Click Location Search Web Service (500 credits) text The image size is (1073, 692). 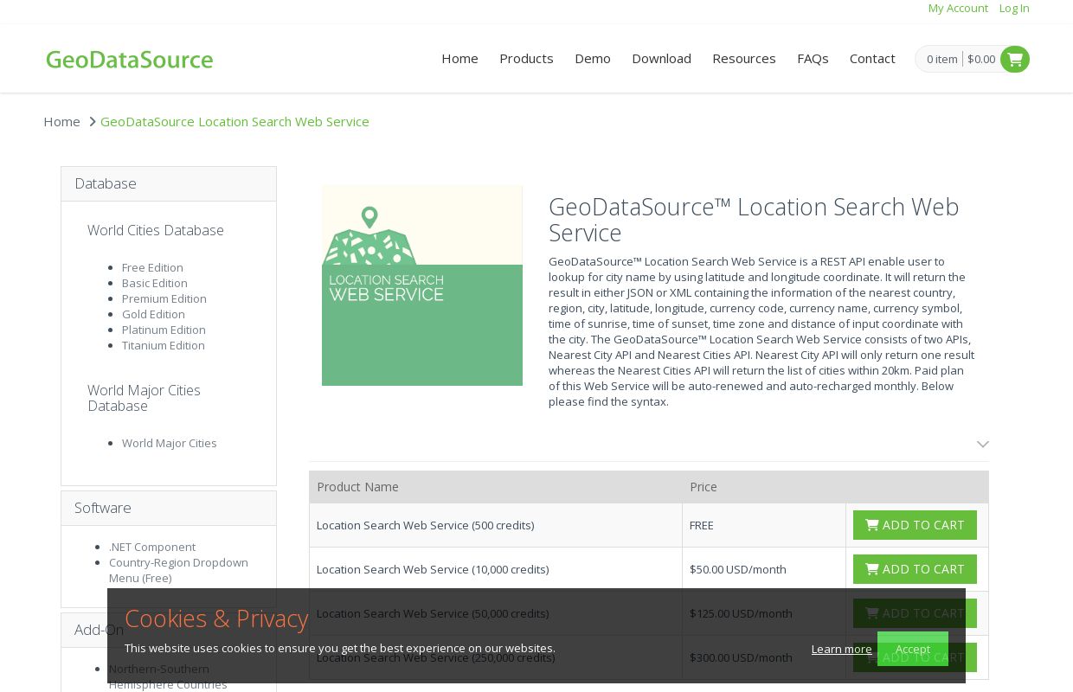coord(425,525)
